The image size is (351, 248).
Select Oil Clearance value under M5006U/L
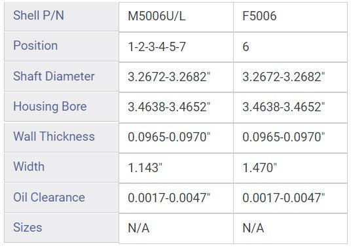176,198
